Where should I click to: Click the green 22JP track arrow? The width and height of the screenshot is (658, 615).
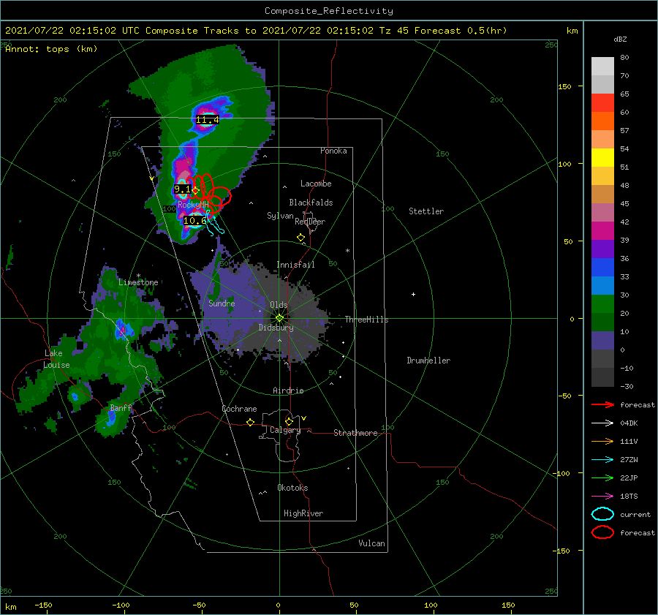(602, 478)
